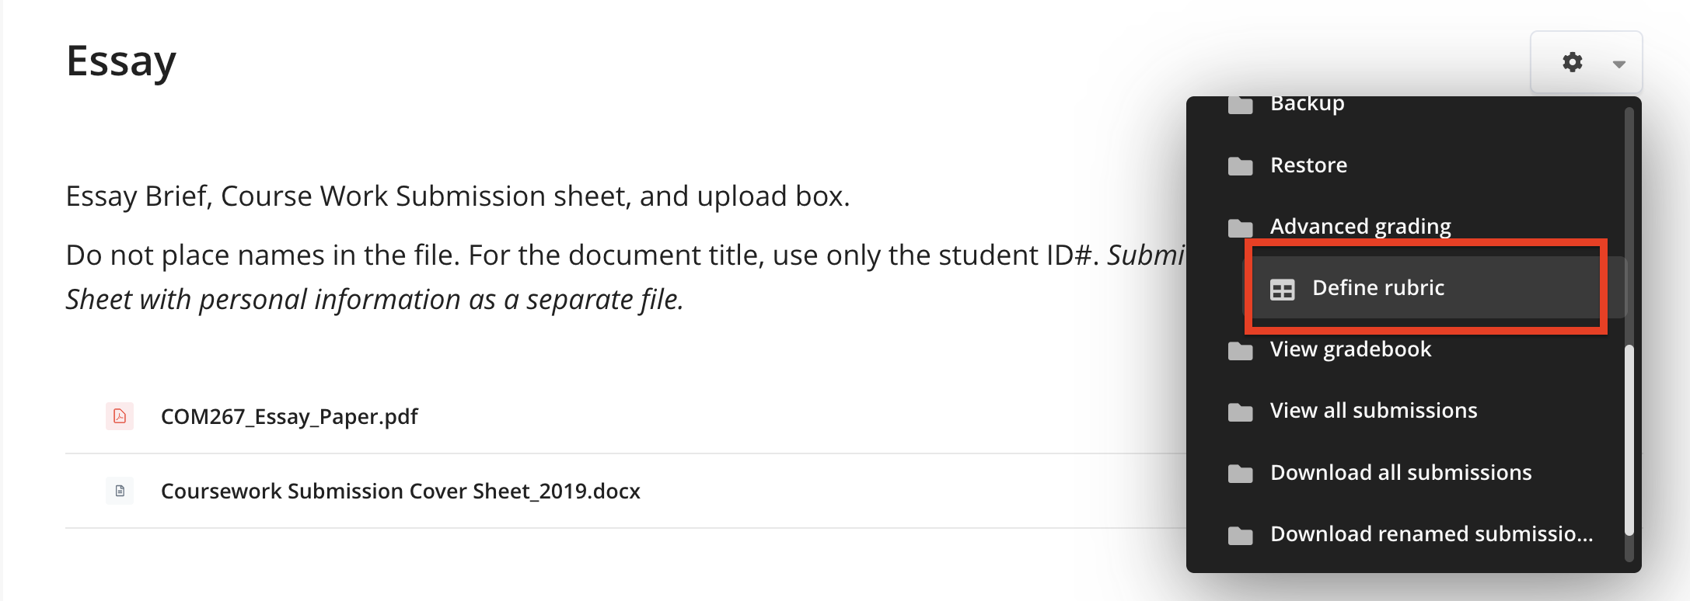This screenshot has height=601, width=1690.
Task: Click the Advanced grading folder icon
Action: (x=1240, y=227)
